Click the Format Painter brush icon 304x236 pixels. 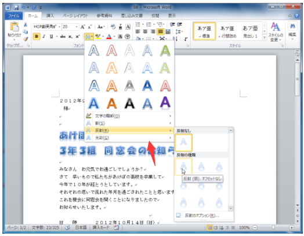coord(26,39)
